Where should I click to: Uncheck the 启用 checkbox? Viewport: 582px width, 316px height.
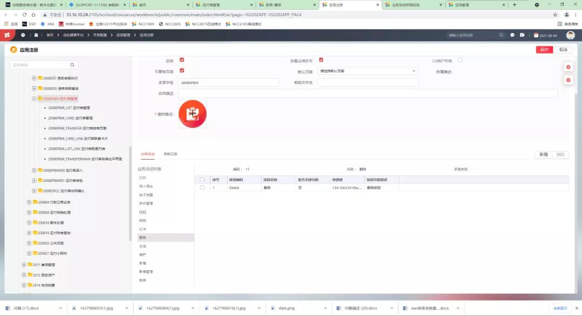181,60
